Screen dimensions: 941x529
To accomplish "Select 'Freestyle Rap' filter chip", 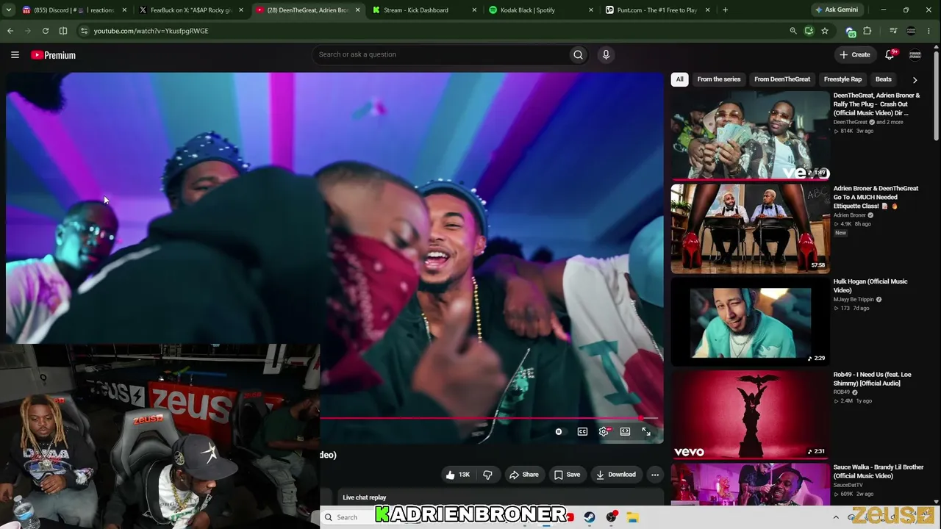I will pyautogui.click(x=842, y=79).
